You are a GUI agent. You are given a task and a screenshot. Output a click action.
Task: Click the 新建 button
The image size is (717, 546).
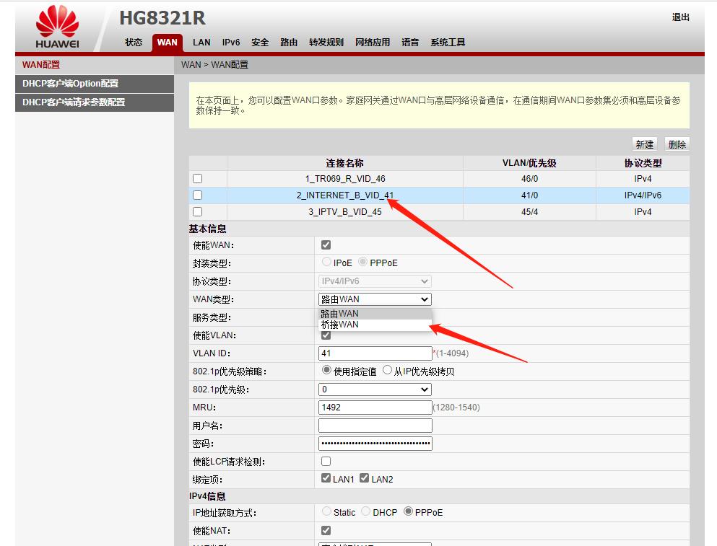(x=644, y=144)
